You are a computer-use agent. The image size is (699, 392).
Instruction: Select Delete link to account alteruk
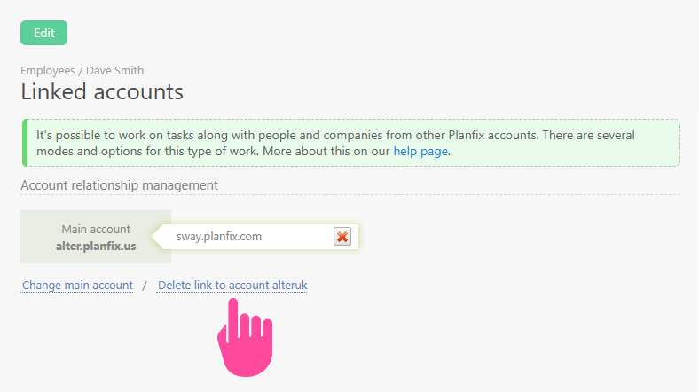pyautogui.click(x=232, y=286)
